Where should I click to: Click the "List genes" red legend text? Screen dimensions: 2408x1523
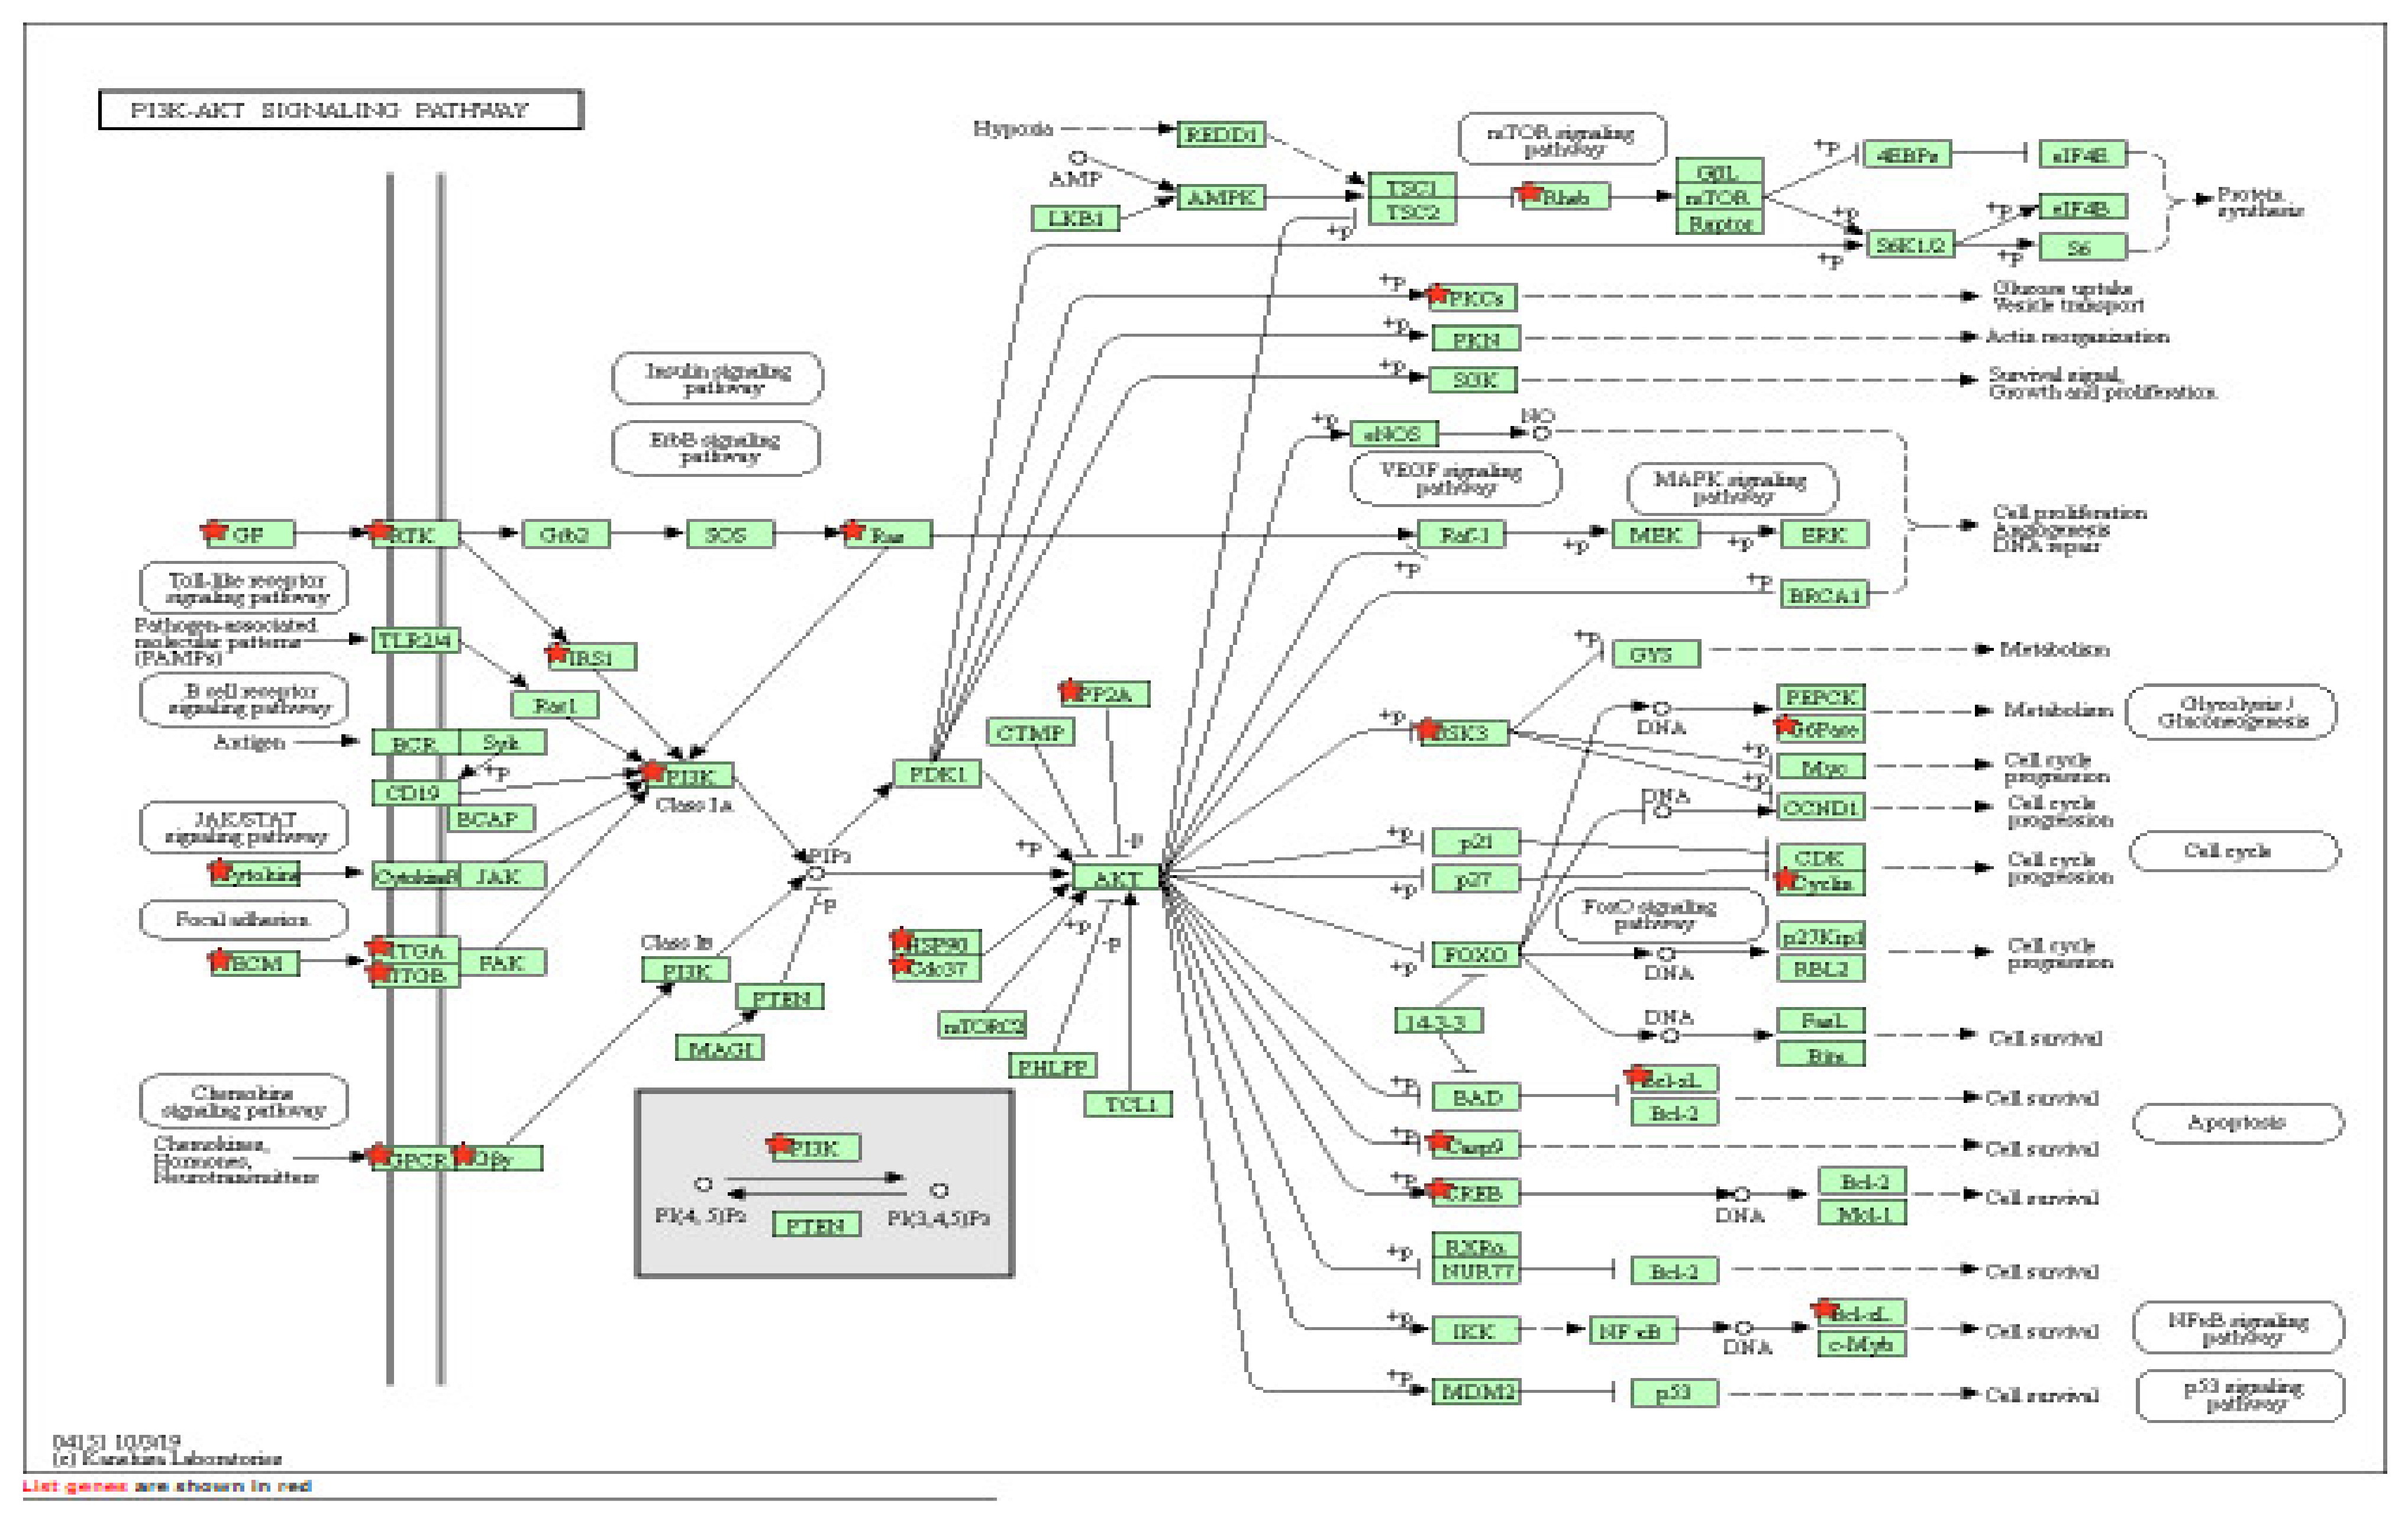coord(75,1486)
